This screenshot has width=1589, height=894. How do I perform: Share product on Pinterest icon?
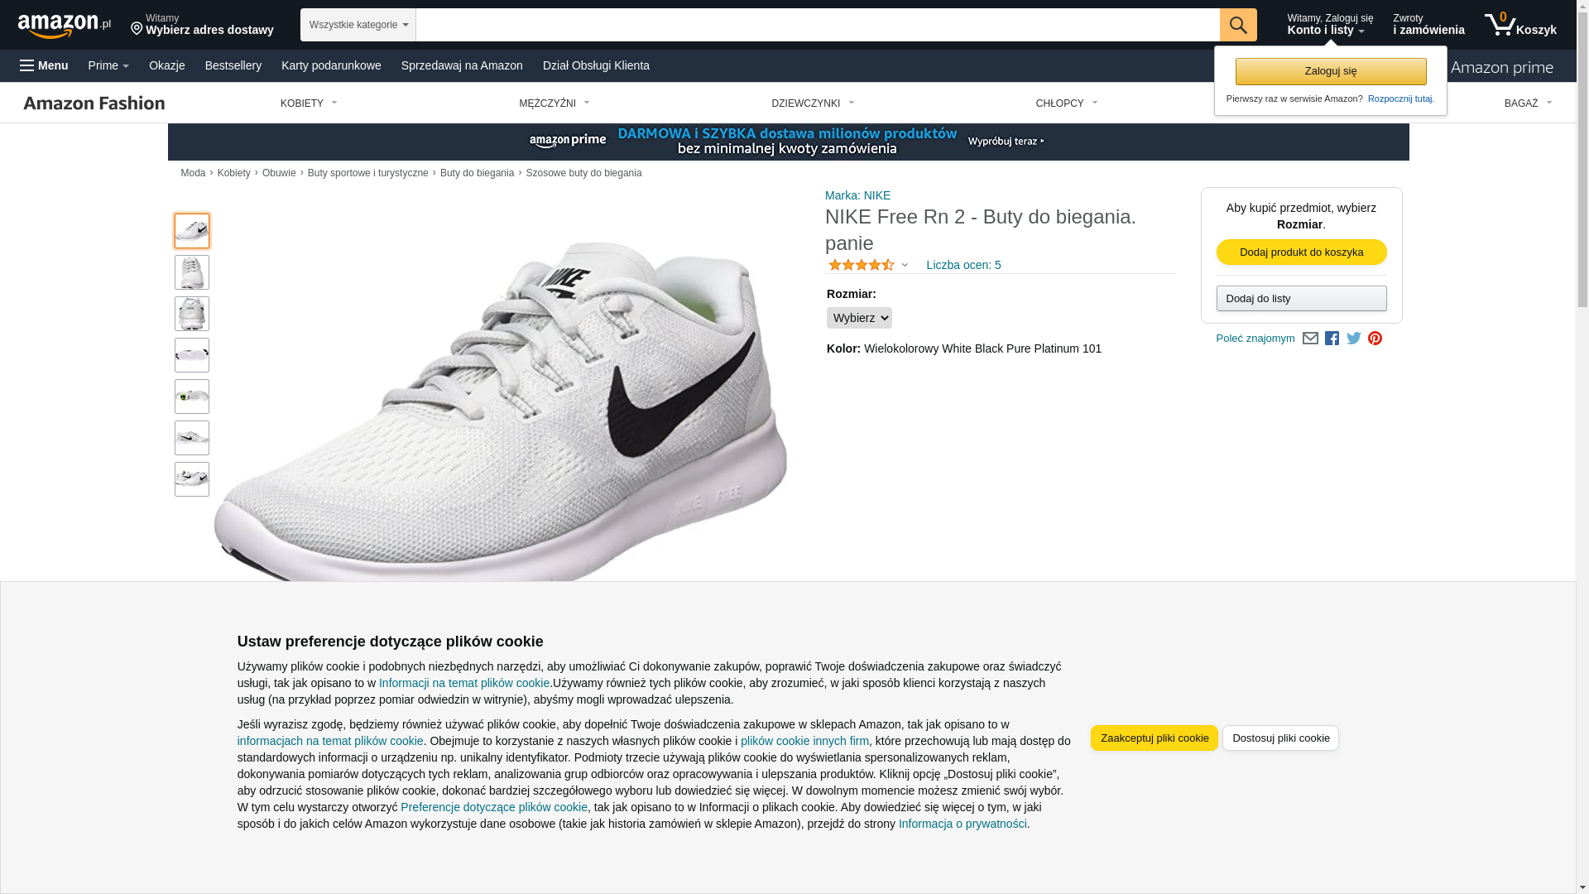[x=1375, y=339]
